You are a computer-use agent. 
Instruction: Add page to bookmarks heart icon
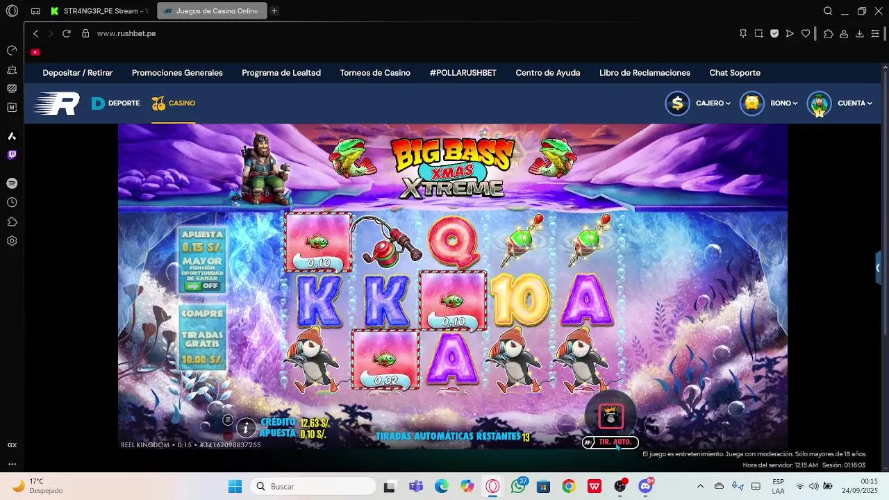point(806,33)
